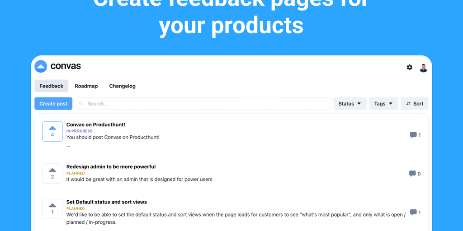Expand the Tags filter dropdown

383,104
